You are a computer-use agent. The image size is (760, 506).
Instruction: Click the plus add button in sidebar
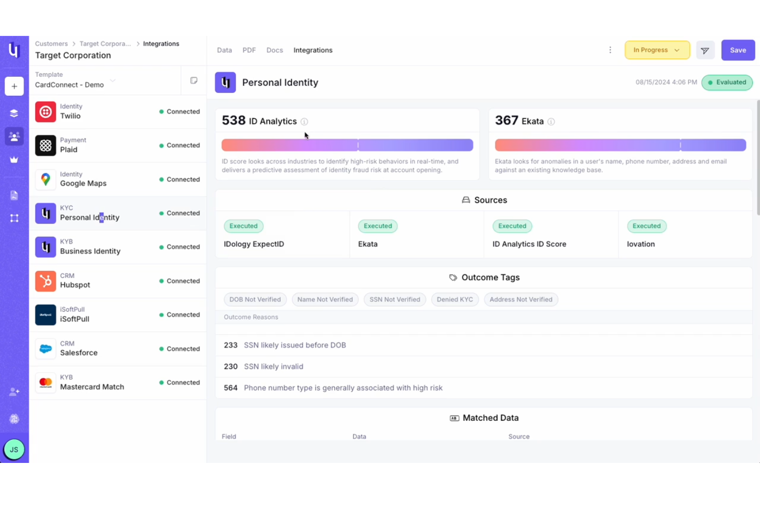click(14, 86)
